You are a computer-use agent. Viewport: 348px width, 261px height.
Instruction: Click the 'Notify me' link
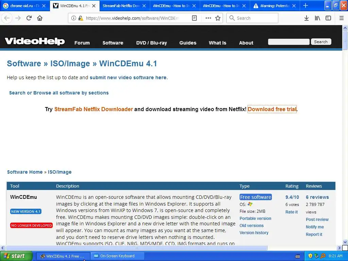coord(315,227)
